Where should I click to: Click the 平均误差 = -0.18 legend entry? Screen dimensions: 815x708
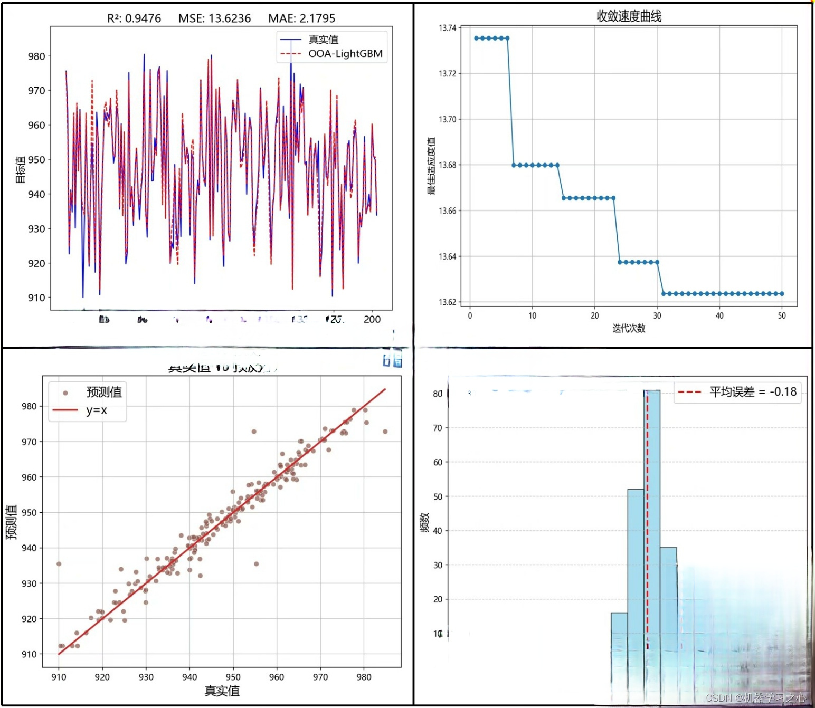(x=737, y=392)
